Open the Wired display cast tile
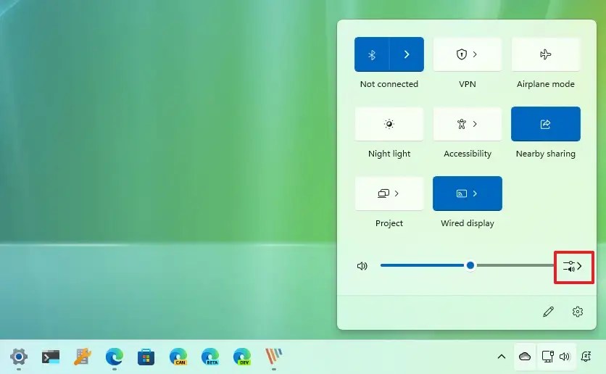This screenshot has width=606, height=374. [x=468, y=194]
